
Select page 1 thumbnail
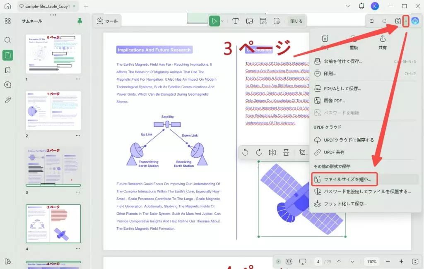coord(53,54)
